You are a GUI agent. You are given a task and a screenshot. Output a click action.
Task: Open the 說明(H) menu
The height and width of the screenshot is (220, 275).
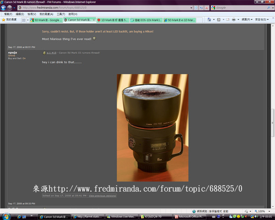(x=73, y=14)
